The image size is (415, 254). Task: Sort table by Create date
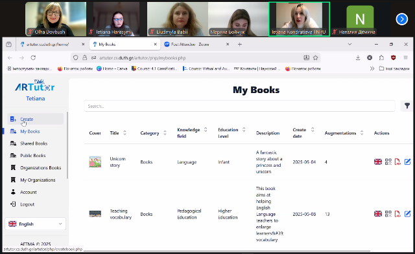coord(313,129)
